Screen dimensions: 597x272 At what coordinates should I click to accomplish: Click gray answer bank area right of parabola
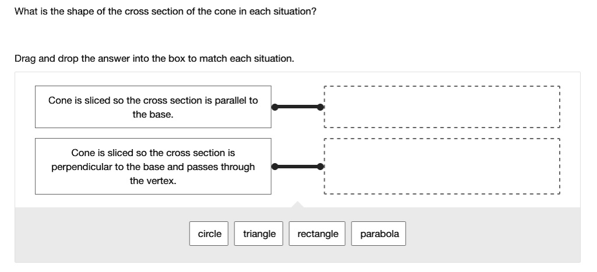(x=493, y=234)
